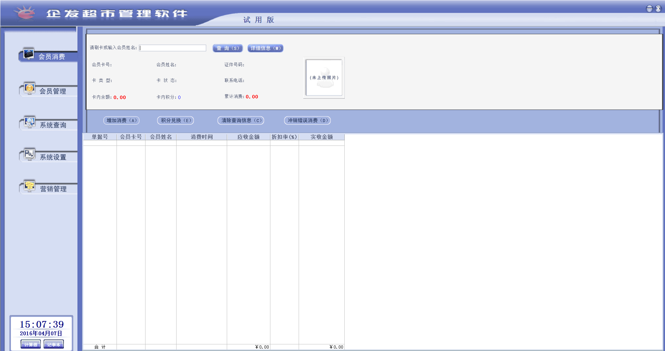The height and width of the screenshot is (351, 665).
Task: Click 冲销错误消费 (D) reversal button
Action: click(307, 120)
